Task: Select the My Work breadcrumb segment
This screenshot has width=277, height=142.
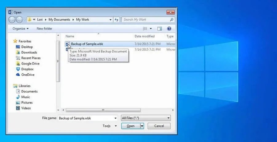Action: pyautogui.click(x=82, y=20)
